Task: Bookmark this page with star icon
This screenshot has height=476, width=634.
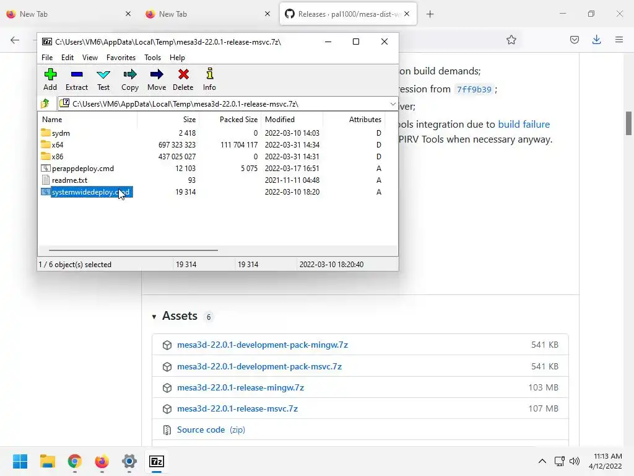Action: (x=511, y=40)
